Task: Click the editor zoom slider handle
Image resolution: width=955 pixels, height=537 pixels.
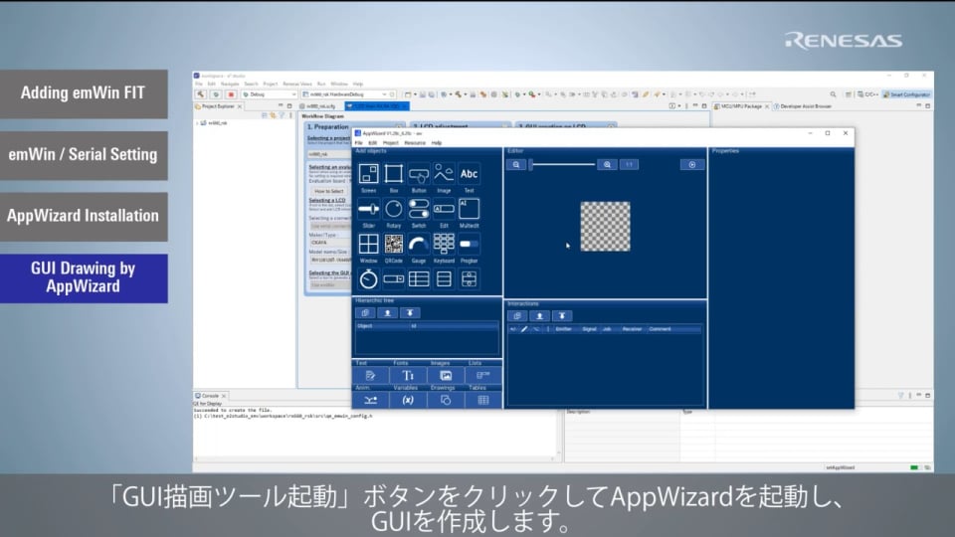Action: (531, 164)
